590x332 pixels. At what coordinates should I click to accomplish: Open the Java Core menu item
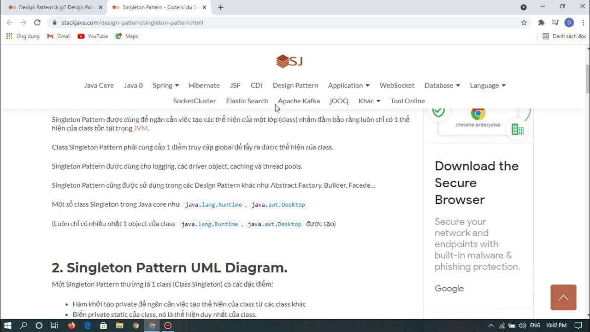(99, 85)
